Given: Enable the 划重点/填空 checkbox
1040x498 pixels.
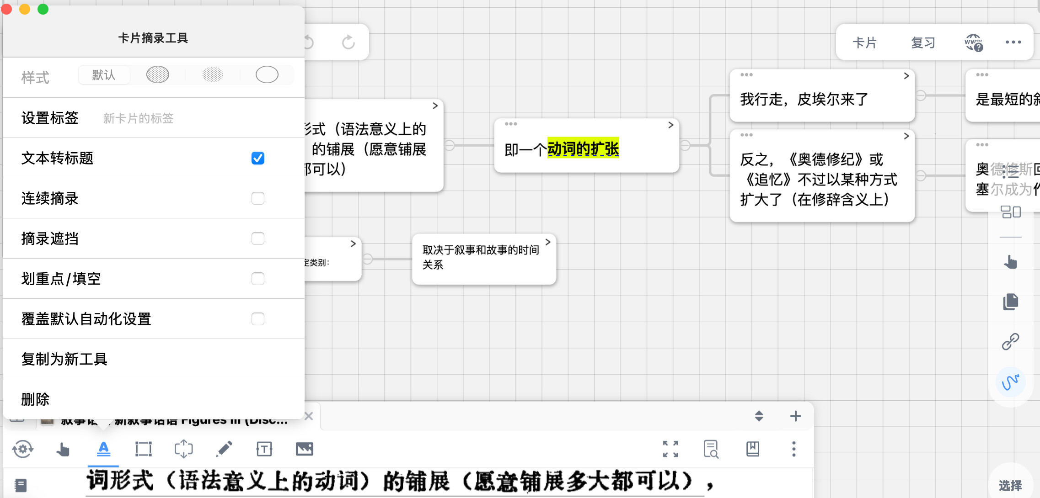Looking at the screenshot, I should point(258,279).
